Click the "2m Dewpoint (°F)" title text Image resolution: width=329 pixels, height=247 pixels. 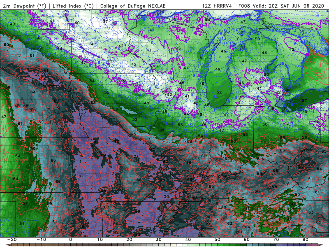25,6
